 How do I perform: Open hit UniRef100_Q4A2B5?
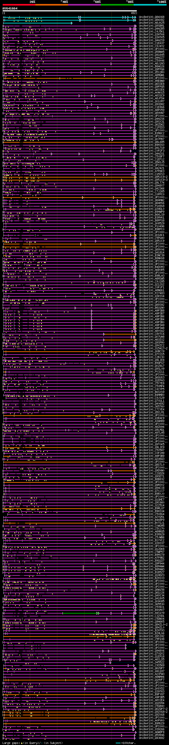pyautogui.click(x=152, y=29)
